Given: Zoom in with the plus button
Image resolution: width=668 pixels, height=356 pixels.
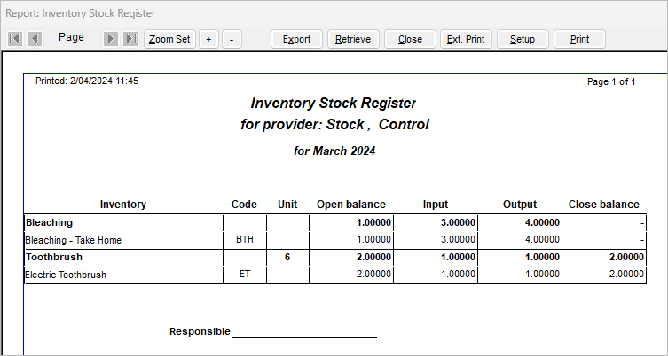Looking at the screenshot, I should coord(208,39).
